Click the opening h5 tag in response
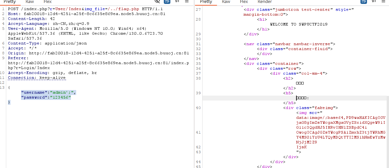The image size is (389, 168). (288, 93)
